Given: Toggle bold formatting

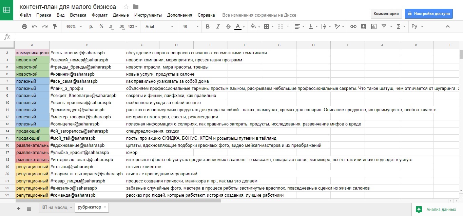Looking at the screenshot, I should pyautogui.click(x=208, y=26).
